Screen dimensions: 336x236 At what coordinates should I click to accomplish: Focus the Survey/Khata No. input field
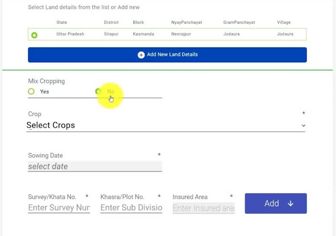click(x=59, y=208)
